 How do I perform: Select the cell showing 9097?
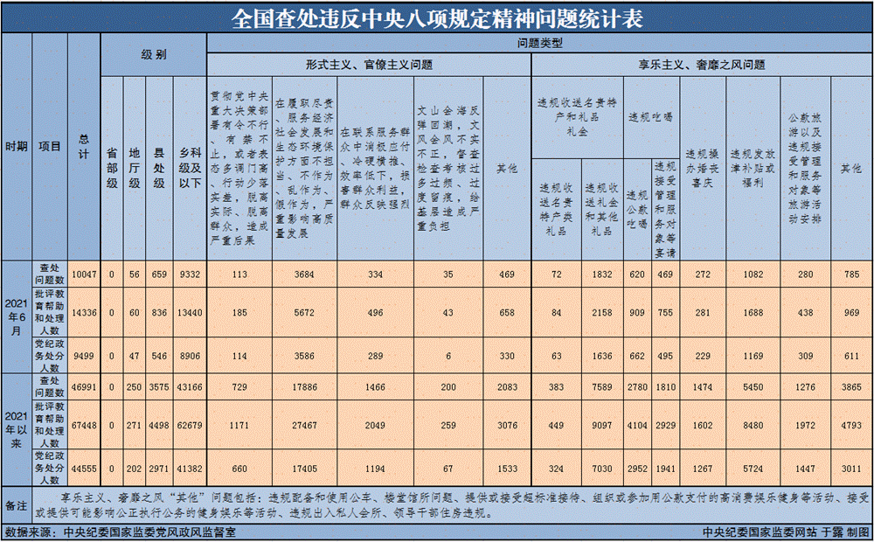tap(602, 425)
